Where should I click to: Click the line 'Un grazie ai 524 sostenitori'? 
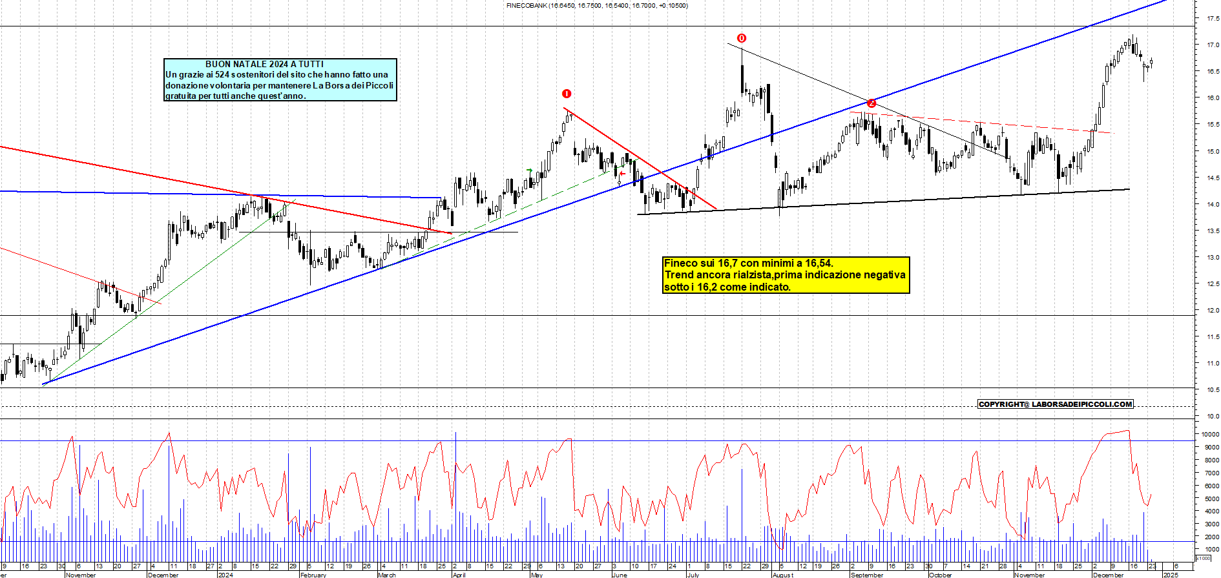click(x=277, y=74)
